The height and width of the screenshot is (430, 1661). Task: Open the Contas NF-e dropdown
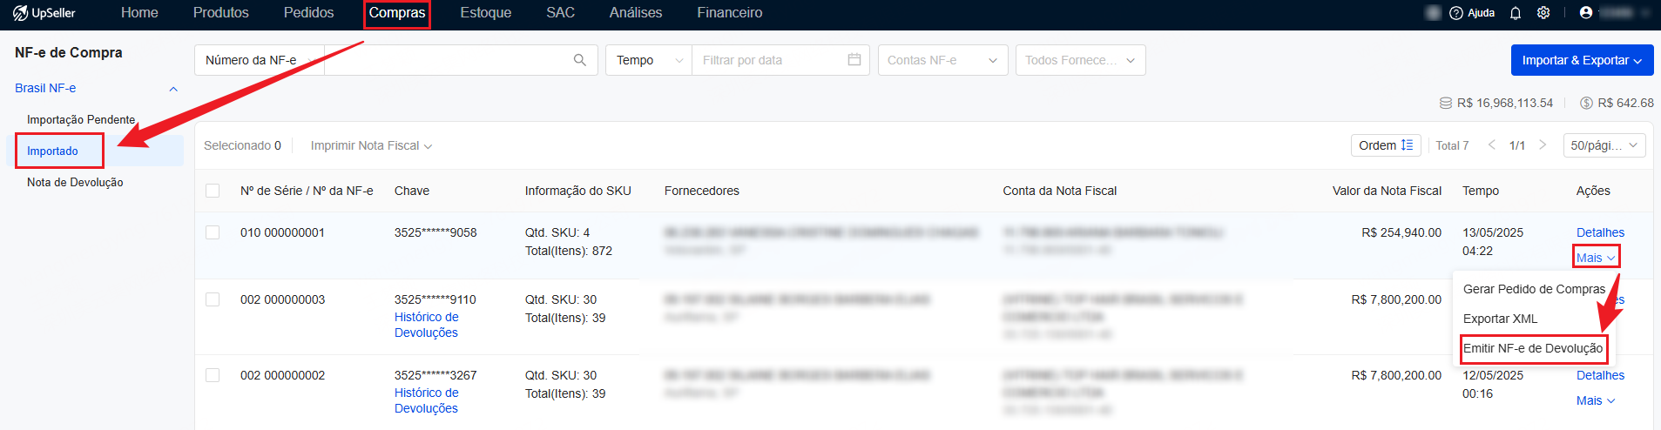[942, 60]
